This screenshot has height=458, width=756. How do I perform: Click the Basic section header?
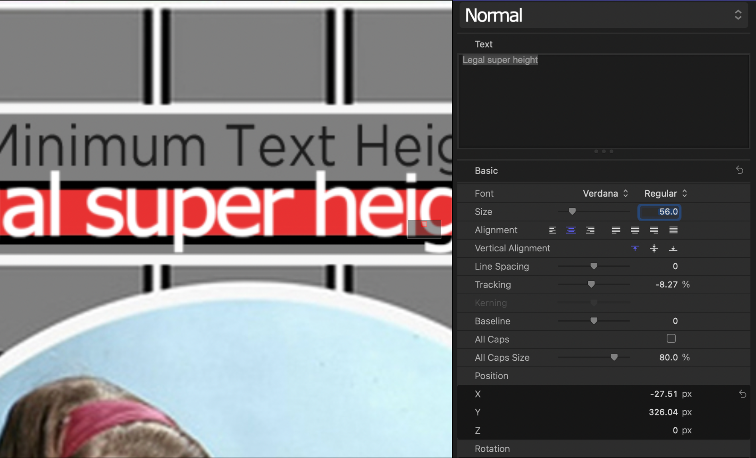click(486, 171)
